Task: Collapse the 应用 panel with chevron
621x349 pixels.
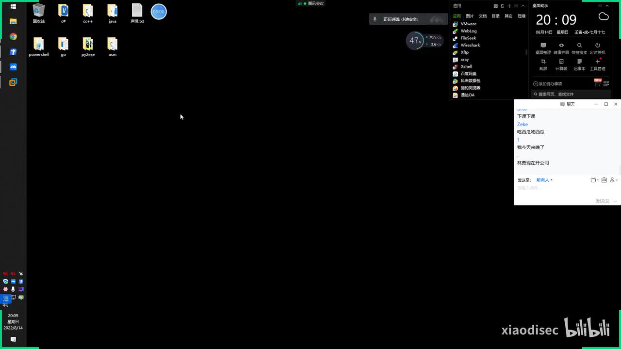Action: (523, 6)
